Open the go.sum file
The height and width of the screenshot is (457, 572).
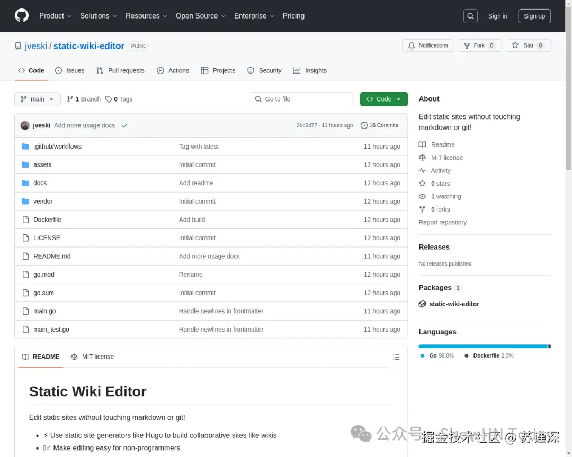tap(43, 293)
